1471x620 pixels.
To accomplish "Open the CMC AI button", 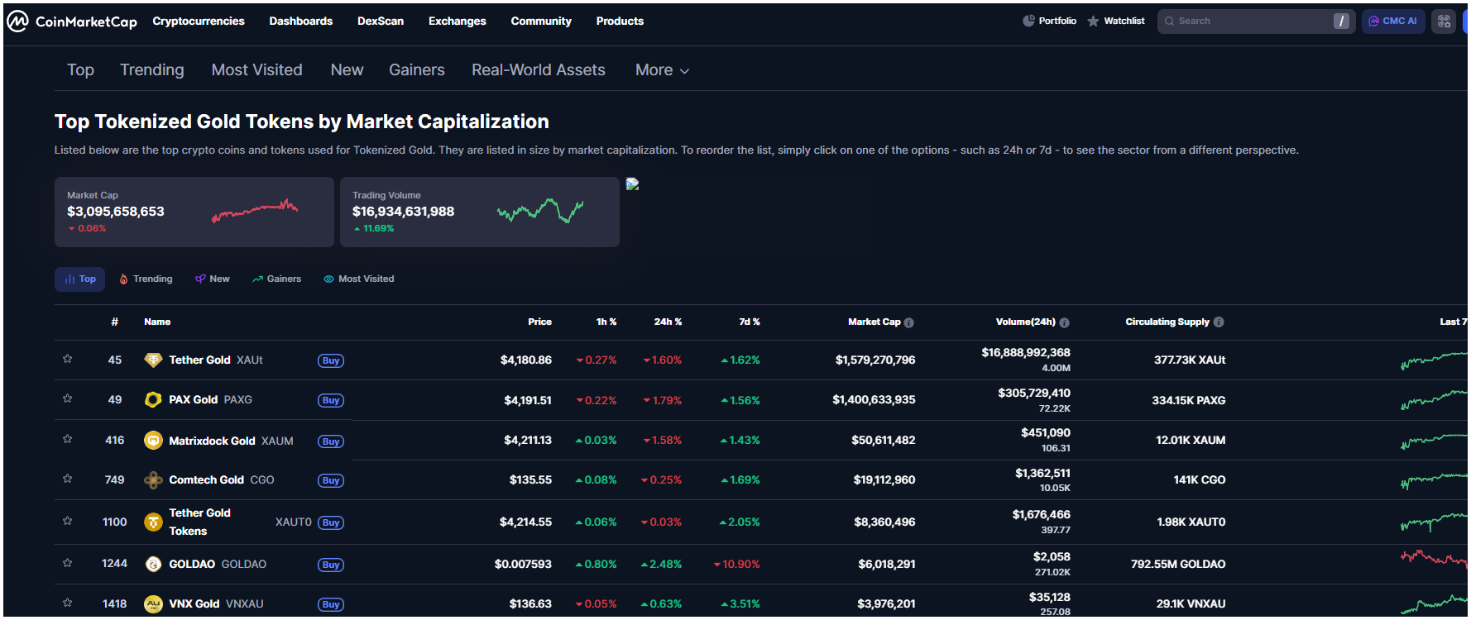I will coord(1393,21).
